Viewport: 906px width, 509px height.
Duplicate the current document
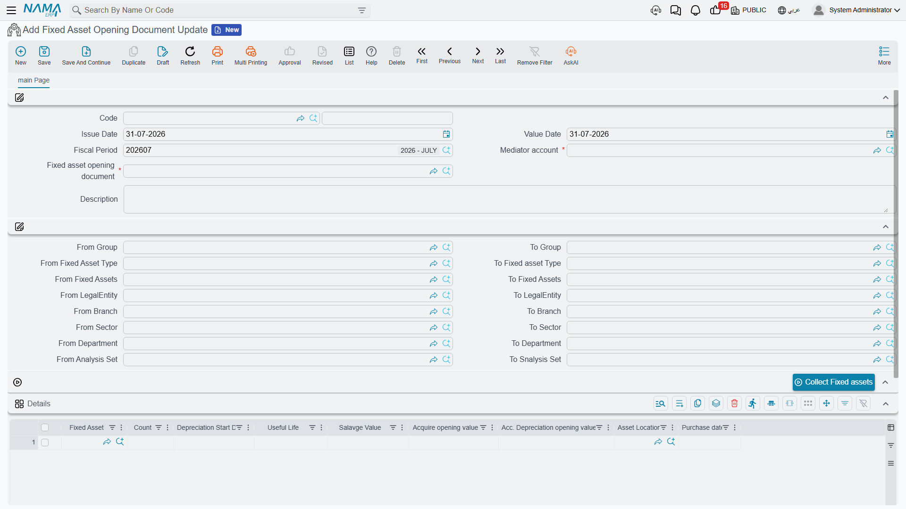134,55
